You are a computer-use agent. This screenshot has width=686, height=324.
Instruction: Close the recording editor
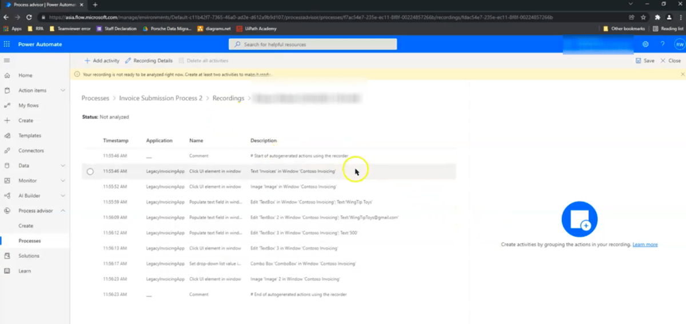coord(671,60)
